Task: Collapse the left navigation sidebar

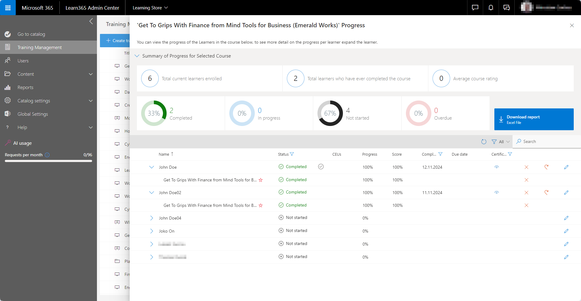Action: 91,21
